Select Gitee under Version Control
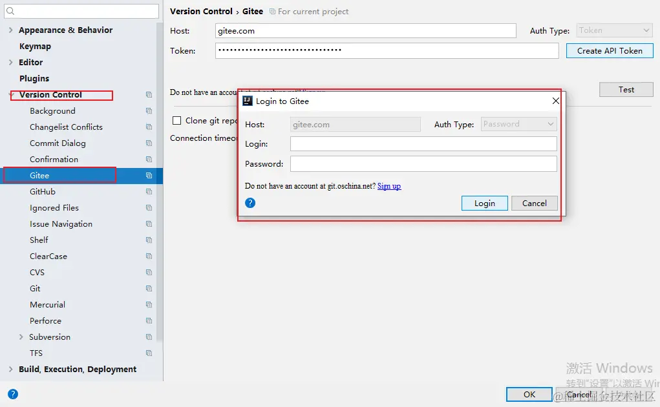The width and height of the screenshot is (660, 407). click(39, 175)
